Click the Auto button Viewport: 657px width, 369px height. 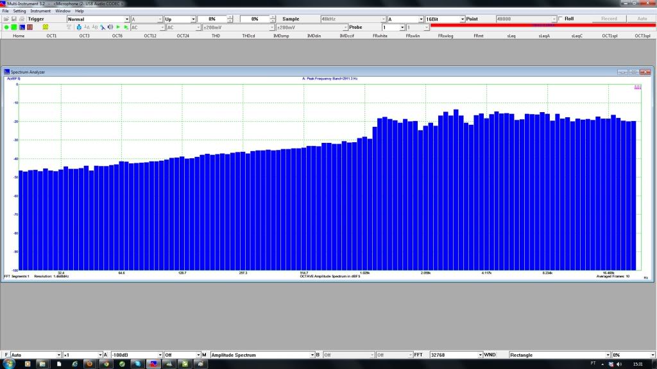[642, 19]
